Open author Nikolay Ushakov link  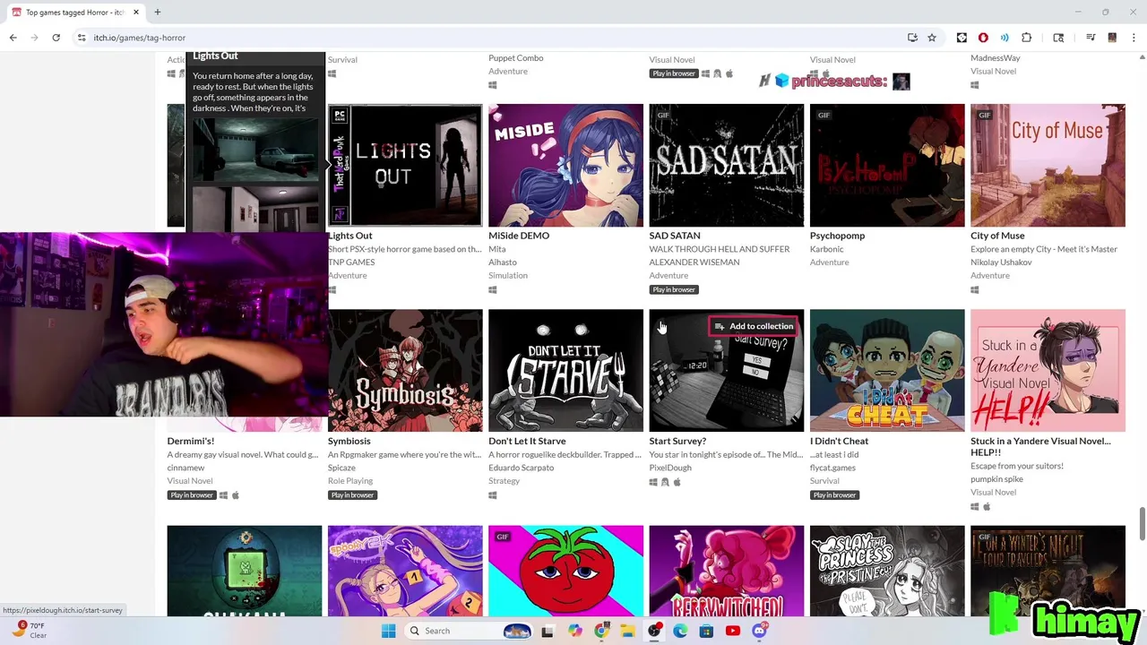[x=1003, y=262]
